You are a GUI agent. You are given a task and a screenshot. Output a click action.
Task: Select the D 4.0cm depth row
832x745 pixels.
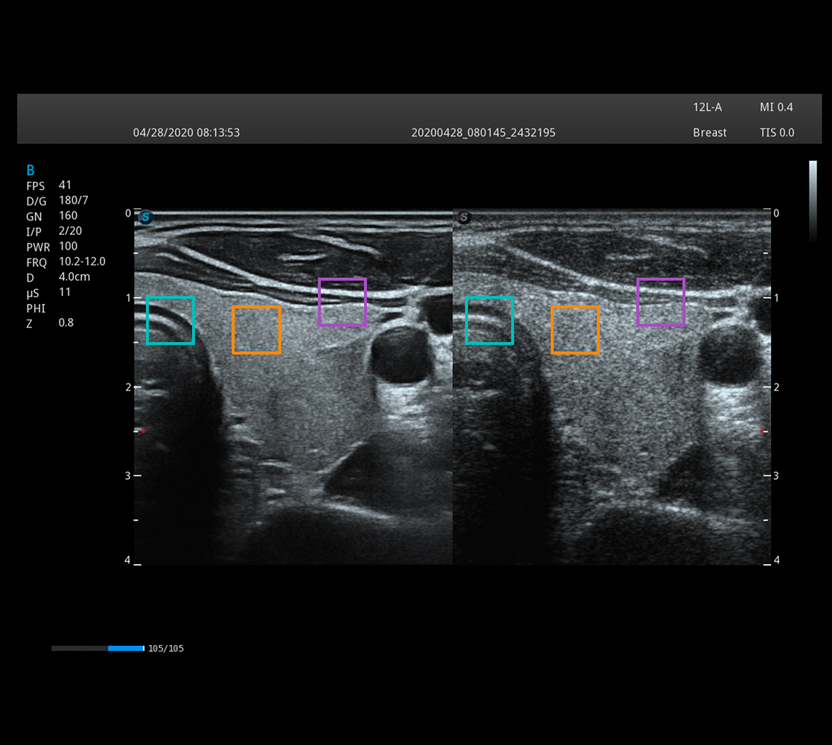pos(58,277)
